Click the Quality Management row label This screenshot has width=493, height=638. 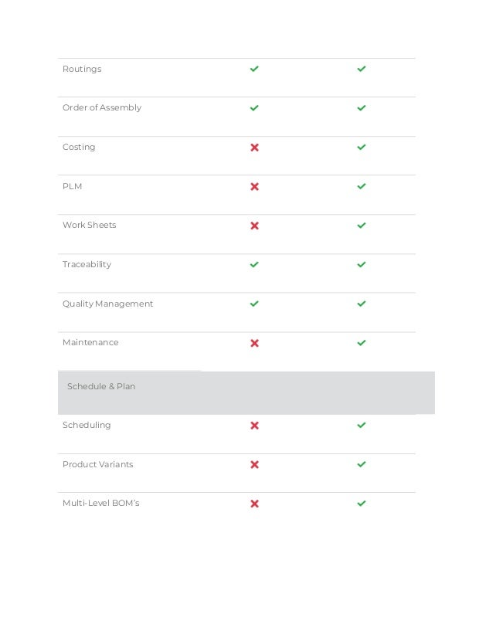pyautogui.click(x=107, y=304)
